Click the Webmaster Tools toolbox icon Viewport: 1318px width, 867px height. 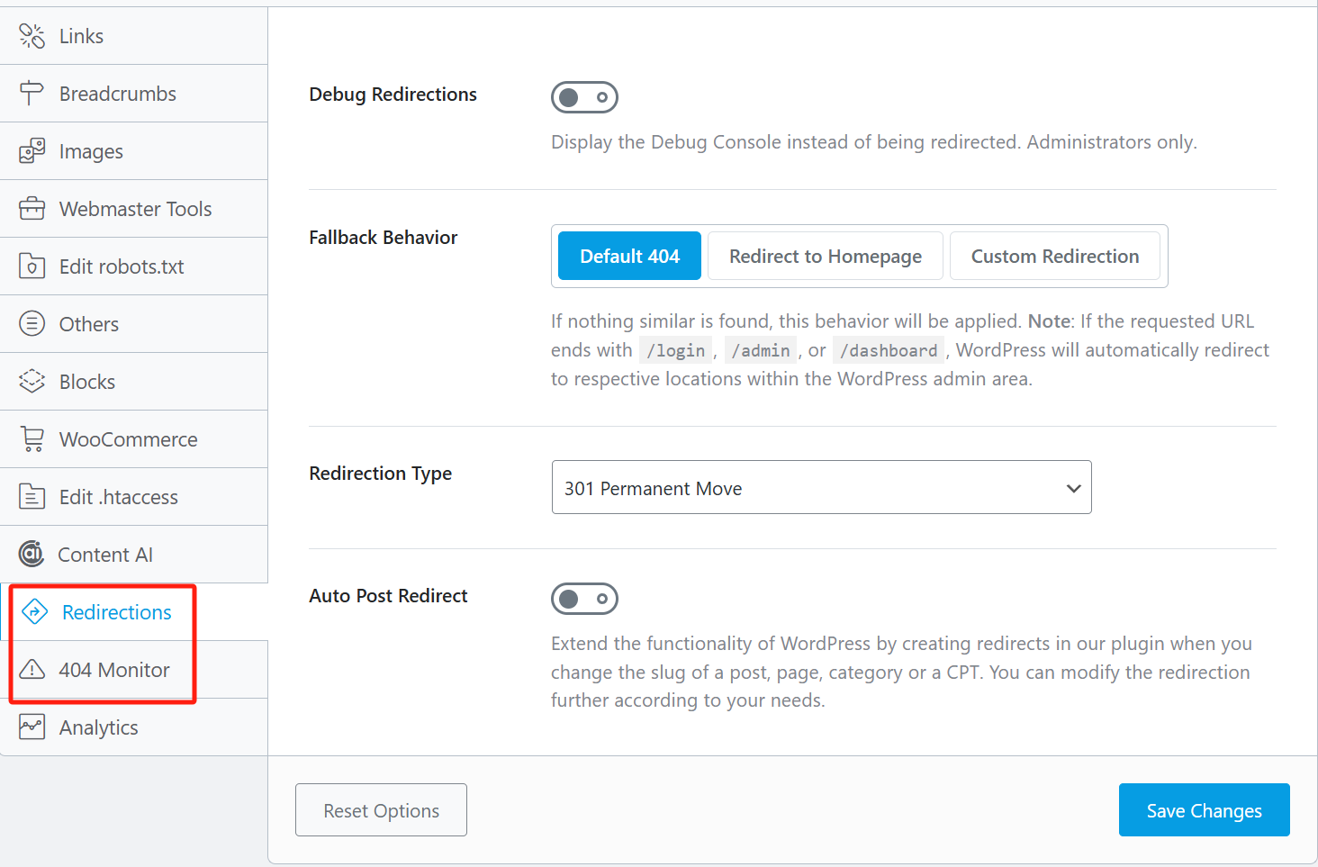pyautogui.click(x=32, y=209)
